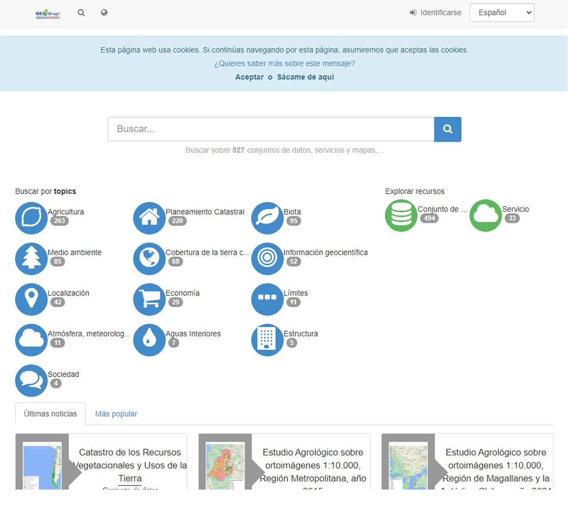This screenshot has height=511, width=568.
Task: Select the Localización map pin icon
Action: [31, 299]
